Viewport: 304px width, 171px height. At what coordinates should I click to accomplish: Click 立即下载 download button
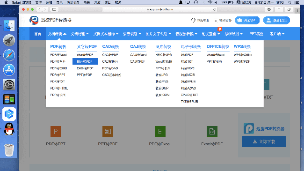pos(264,141)
